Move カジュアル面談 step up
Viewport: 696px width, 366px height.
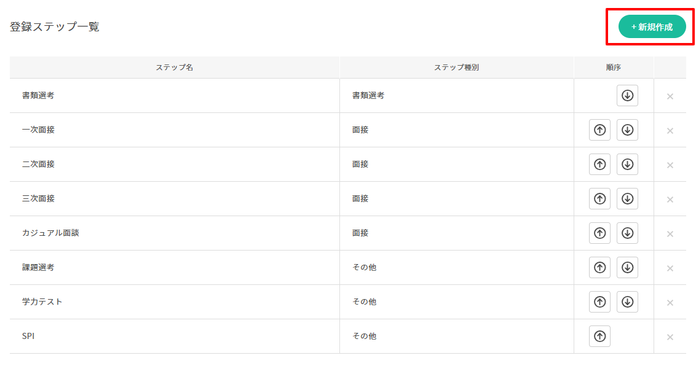point(599,233)
